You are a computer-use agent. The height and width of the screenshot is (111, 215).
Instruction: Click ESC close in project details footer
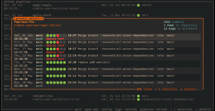pyautogui.click(x=144, y=89)
